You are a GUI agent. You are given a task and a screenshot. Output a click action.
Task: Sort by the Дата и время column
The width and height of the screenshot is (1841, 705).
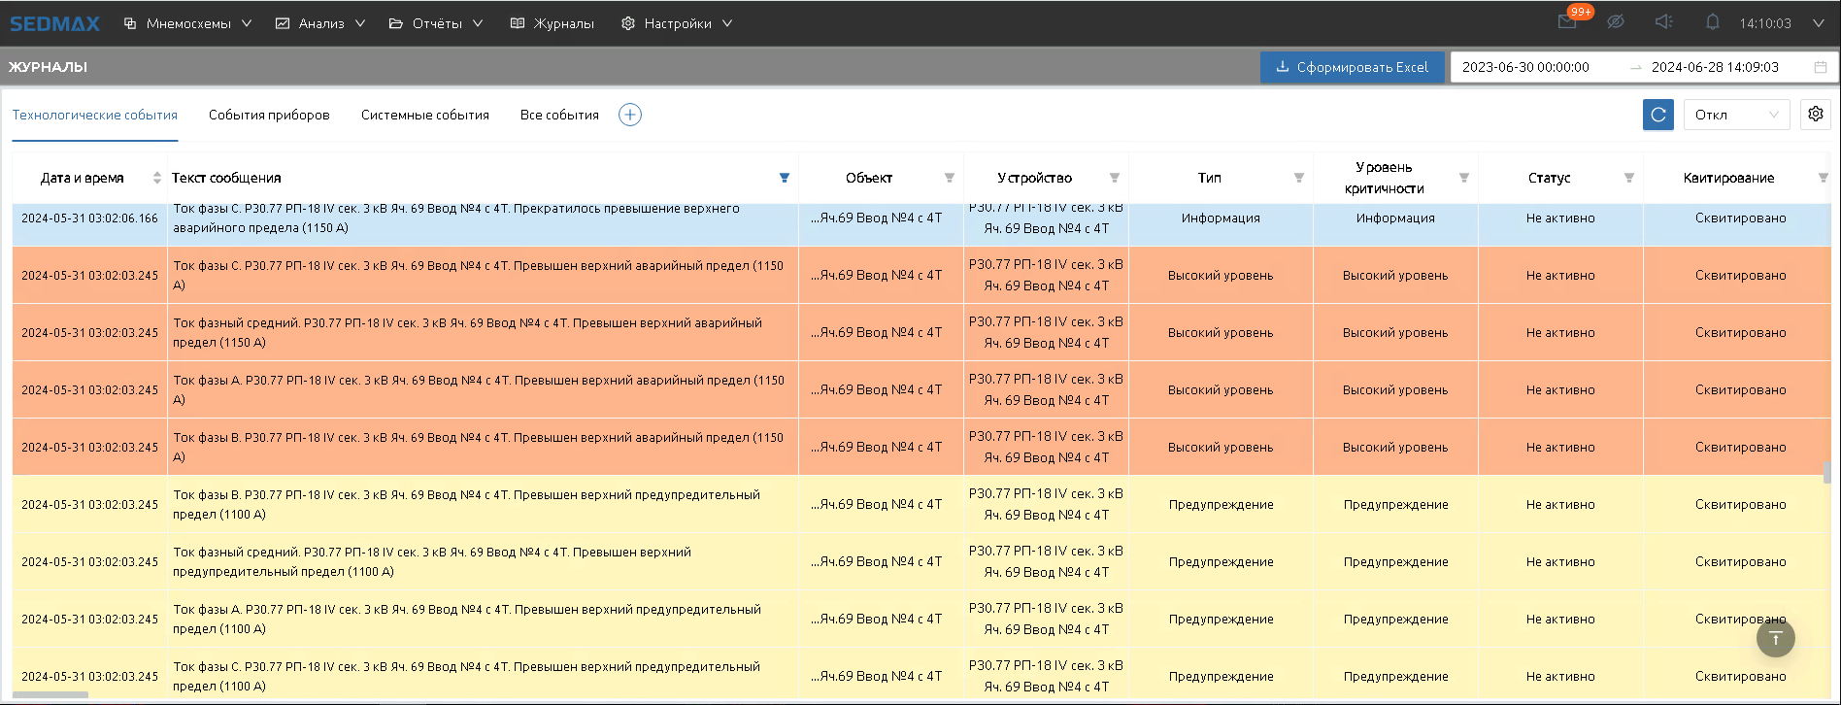[x=156, y=178]
